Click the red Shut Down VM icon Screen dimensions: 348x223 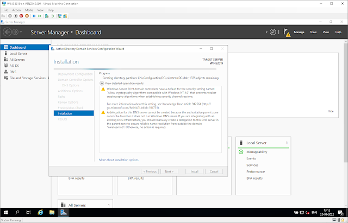point(21,16)
